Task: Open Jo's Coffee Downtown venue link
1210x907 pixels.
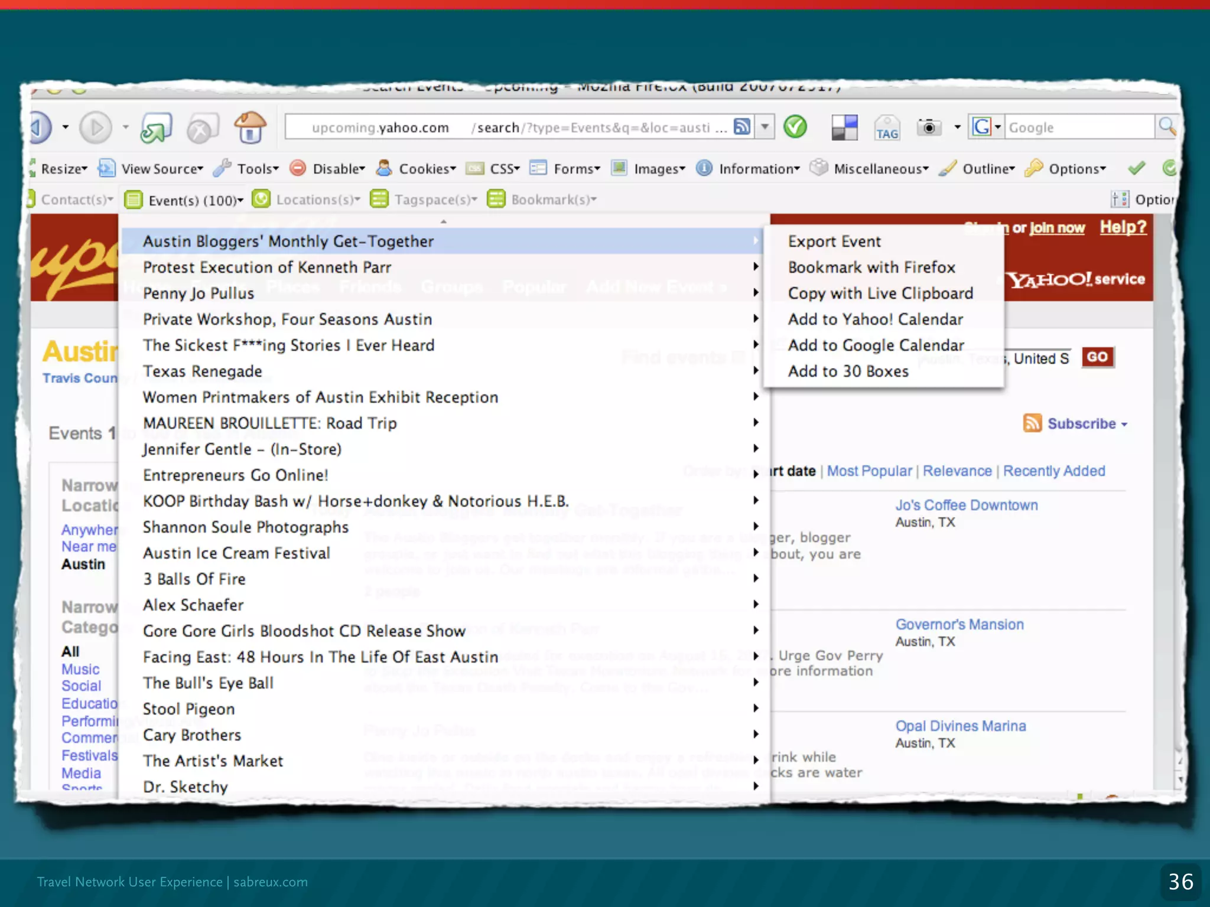Action: [967, 505]
